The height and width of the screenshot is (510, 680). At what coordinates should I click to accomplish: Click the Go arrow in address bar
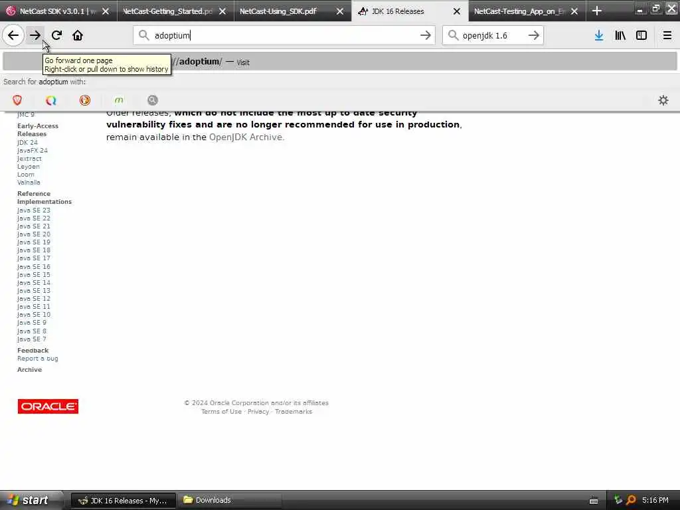click(426, 35)
